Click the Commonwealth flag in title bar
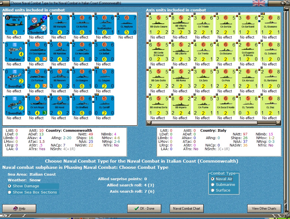The image size is (290, 219). tap(259, 3)
